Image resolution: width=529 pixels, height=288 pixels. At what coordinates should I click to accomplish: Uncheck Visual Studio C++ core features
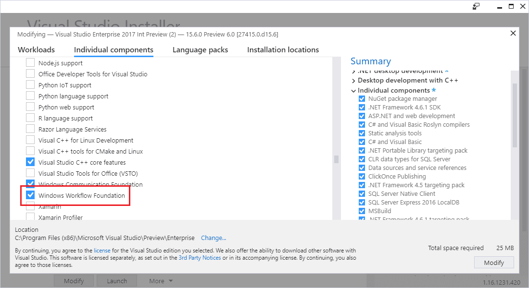coord(30,162)
